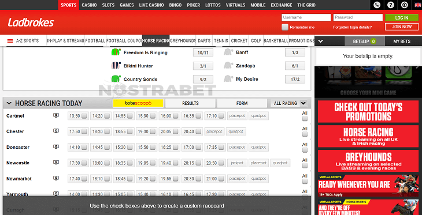Click Cartmel live stream icon
The width and height of the screenshot is (422, 215).
pyautogui.click(x=56, y=115)
